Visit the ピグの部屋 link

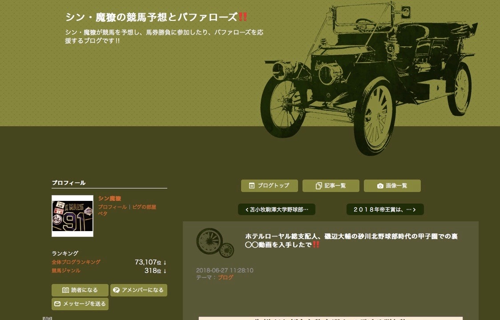(x=144, y=207)
